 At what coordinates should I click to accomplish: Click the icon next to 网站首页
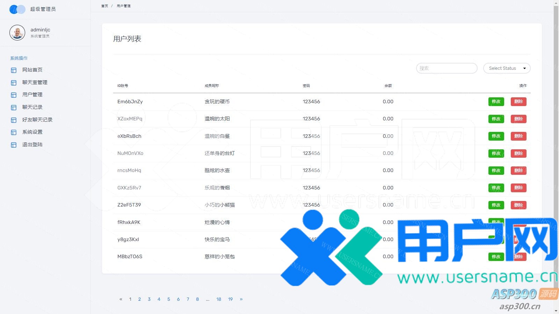(x=14, y=70)
